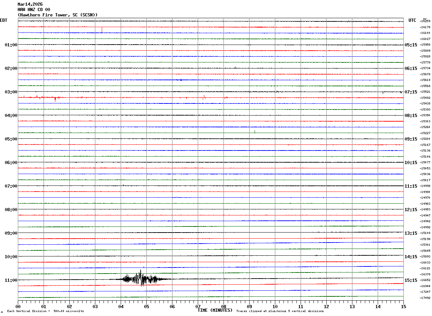Click the DC offset value "-17247"
Screen dimensions: 432x316
click(x=425, y=292)
